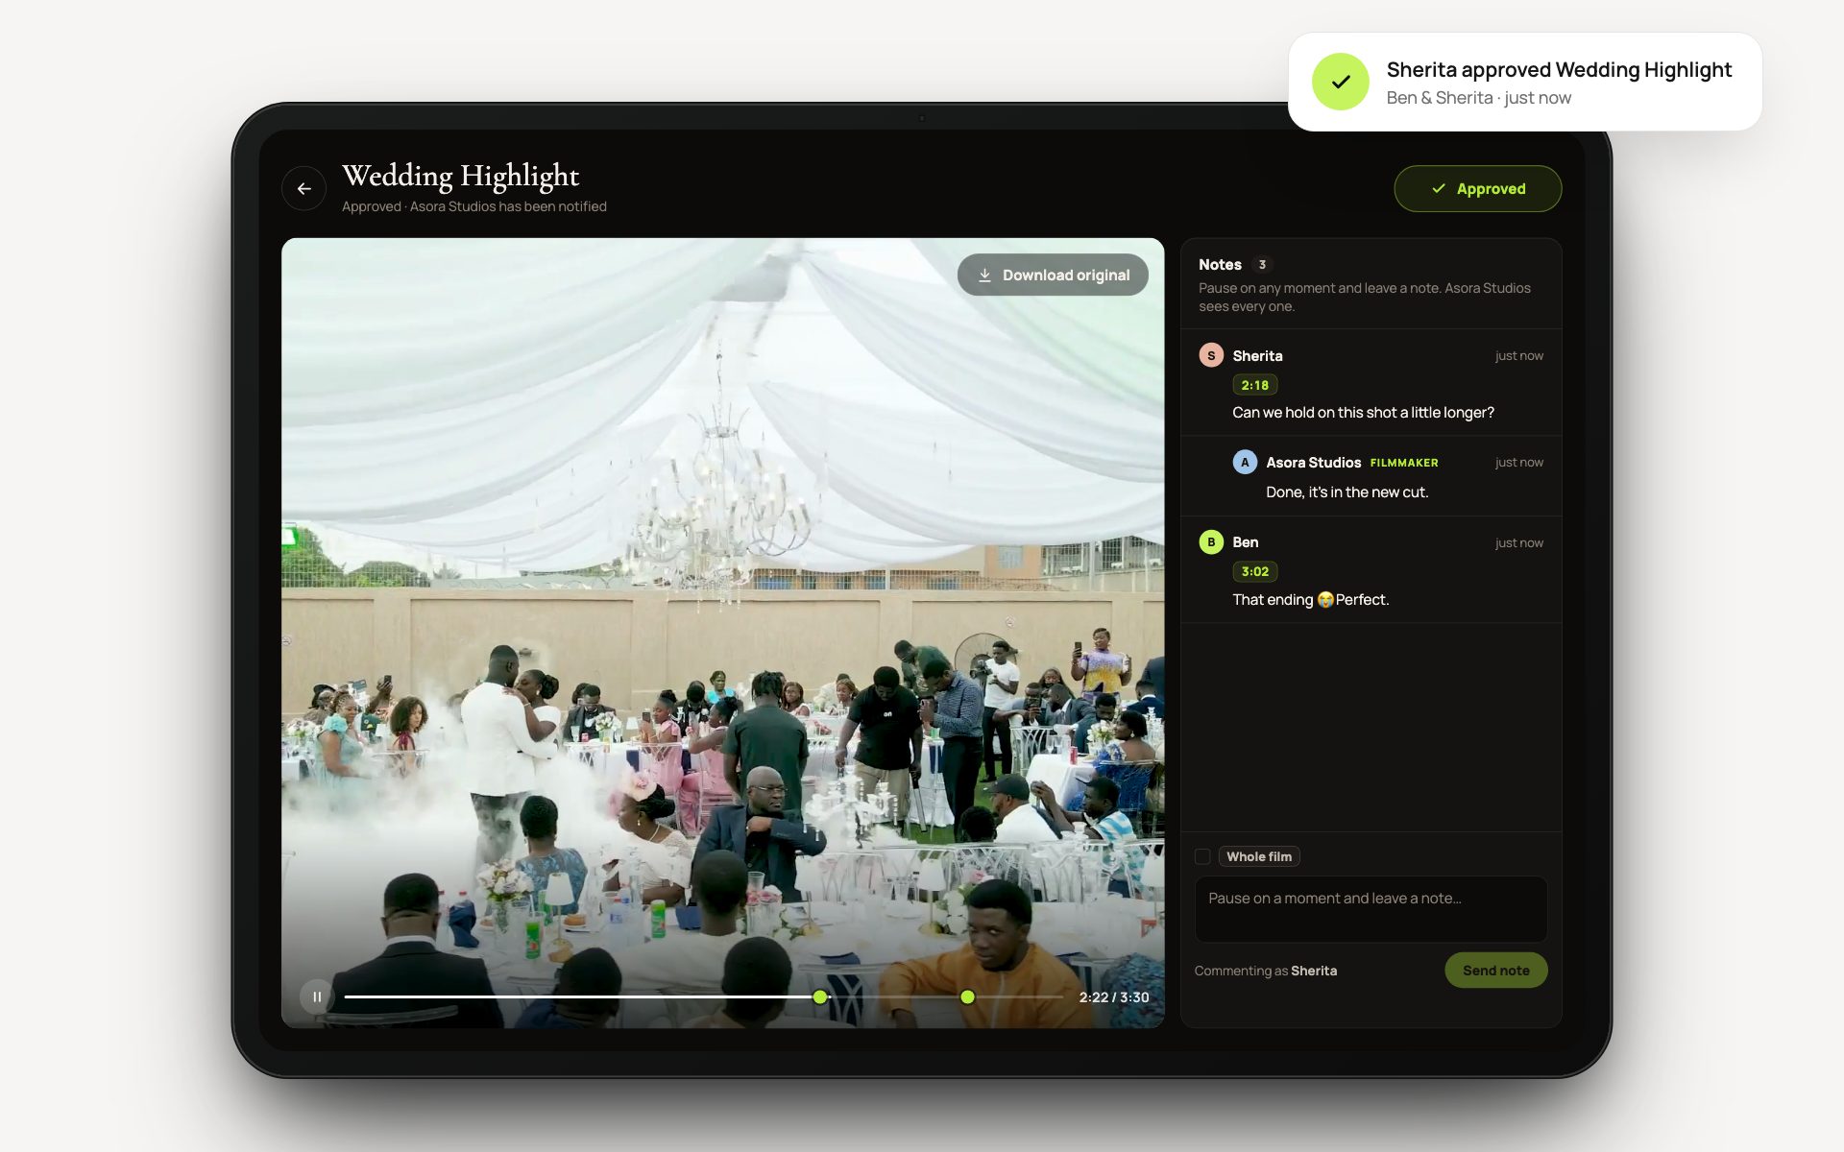Click the first green marker on the timeline
This screenshot has width=1844, height=1152.
click(820, 996)
